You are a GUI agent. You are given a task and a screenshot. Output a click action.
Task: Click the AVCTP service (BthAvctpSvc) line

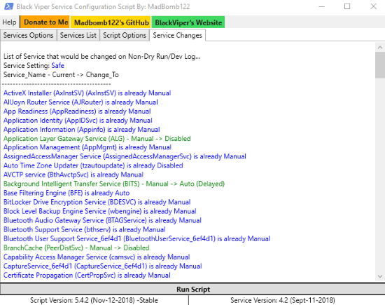click(x=73, y=175)
